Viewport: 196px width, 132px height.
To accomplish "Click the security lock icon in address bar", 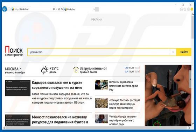I will pos(59,9).
